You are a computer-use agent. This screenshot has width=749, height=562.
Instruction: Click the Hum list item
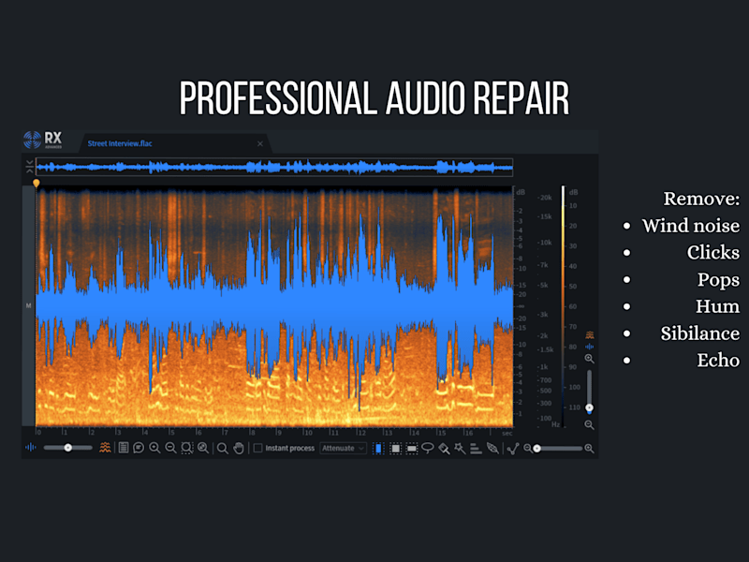(717, 306)
